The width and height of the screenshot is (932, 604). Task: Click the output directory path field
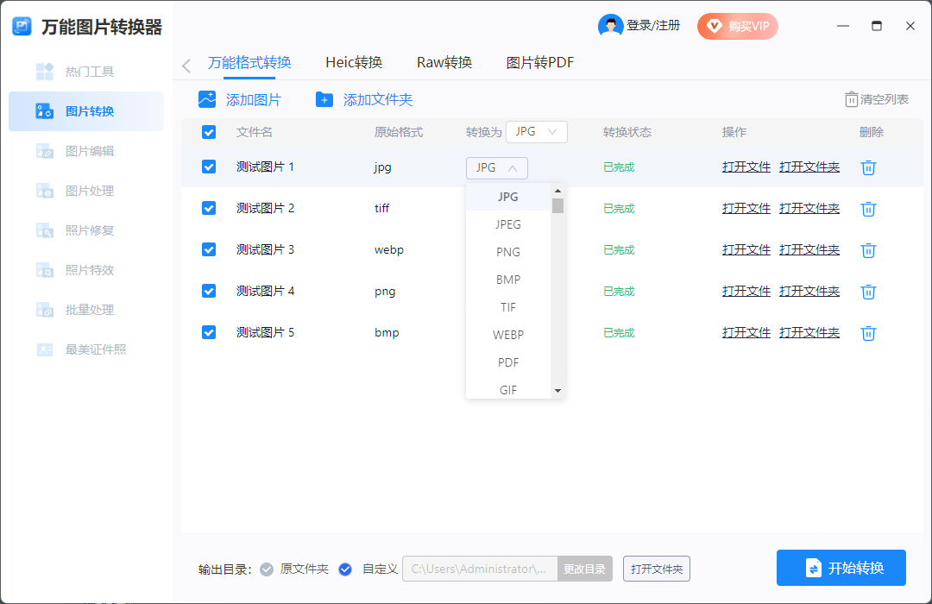480,569
